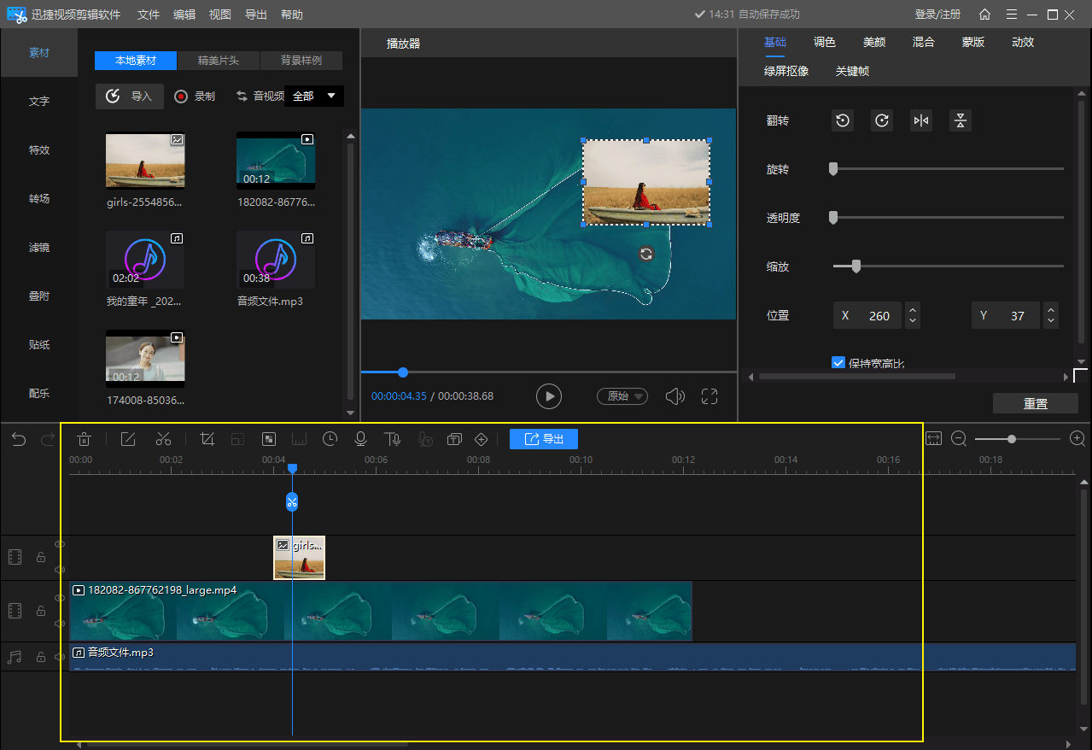The image size is (1092, 750).
Task: Rotate clip counterclockwise using the rotate-left icon
Action: (x=843, y=120)
